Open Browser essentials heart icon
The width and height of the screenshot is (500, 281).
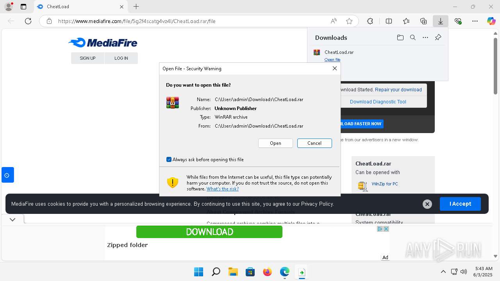pos(458,21)
